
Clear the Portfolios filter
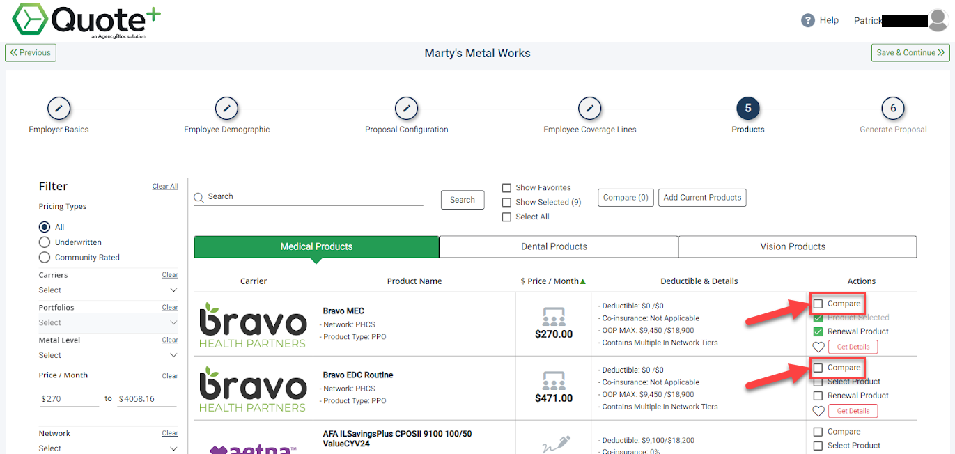point(170,307)
